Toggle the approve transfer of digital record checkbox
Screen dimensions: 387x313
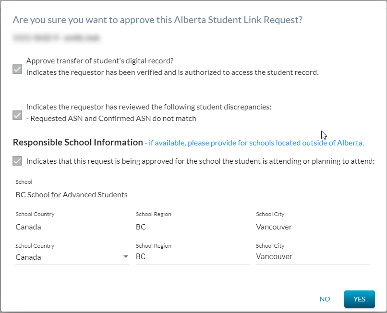coord(17,69)
